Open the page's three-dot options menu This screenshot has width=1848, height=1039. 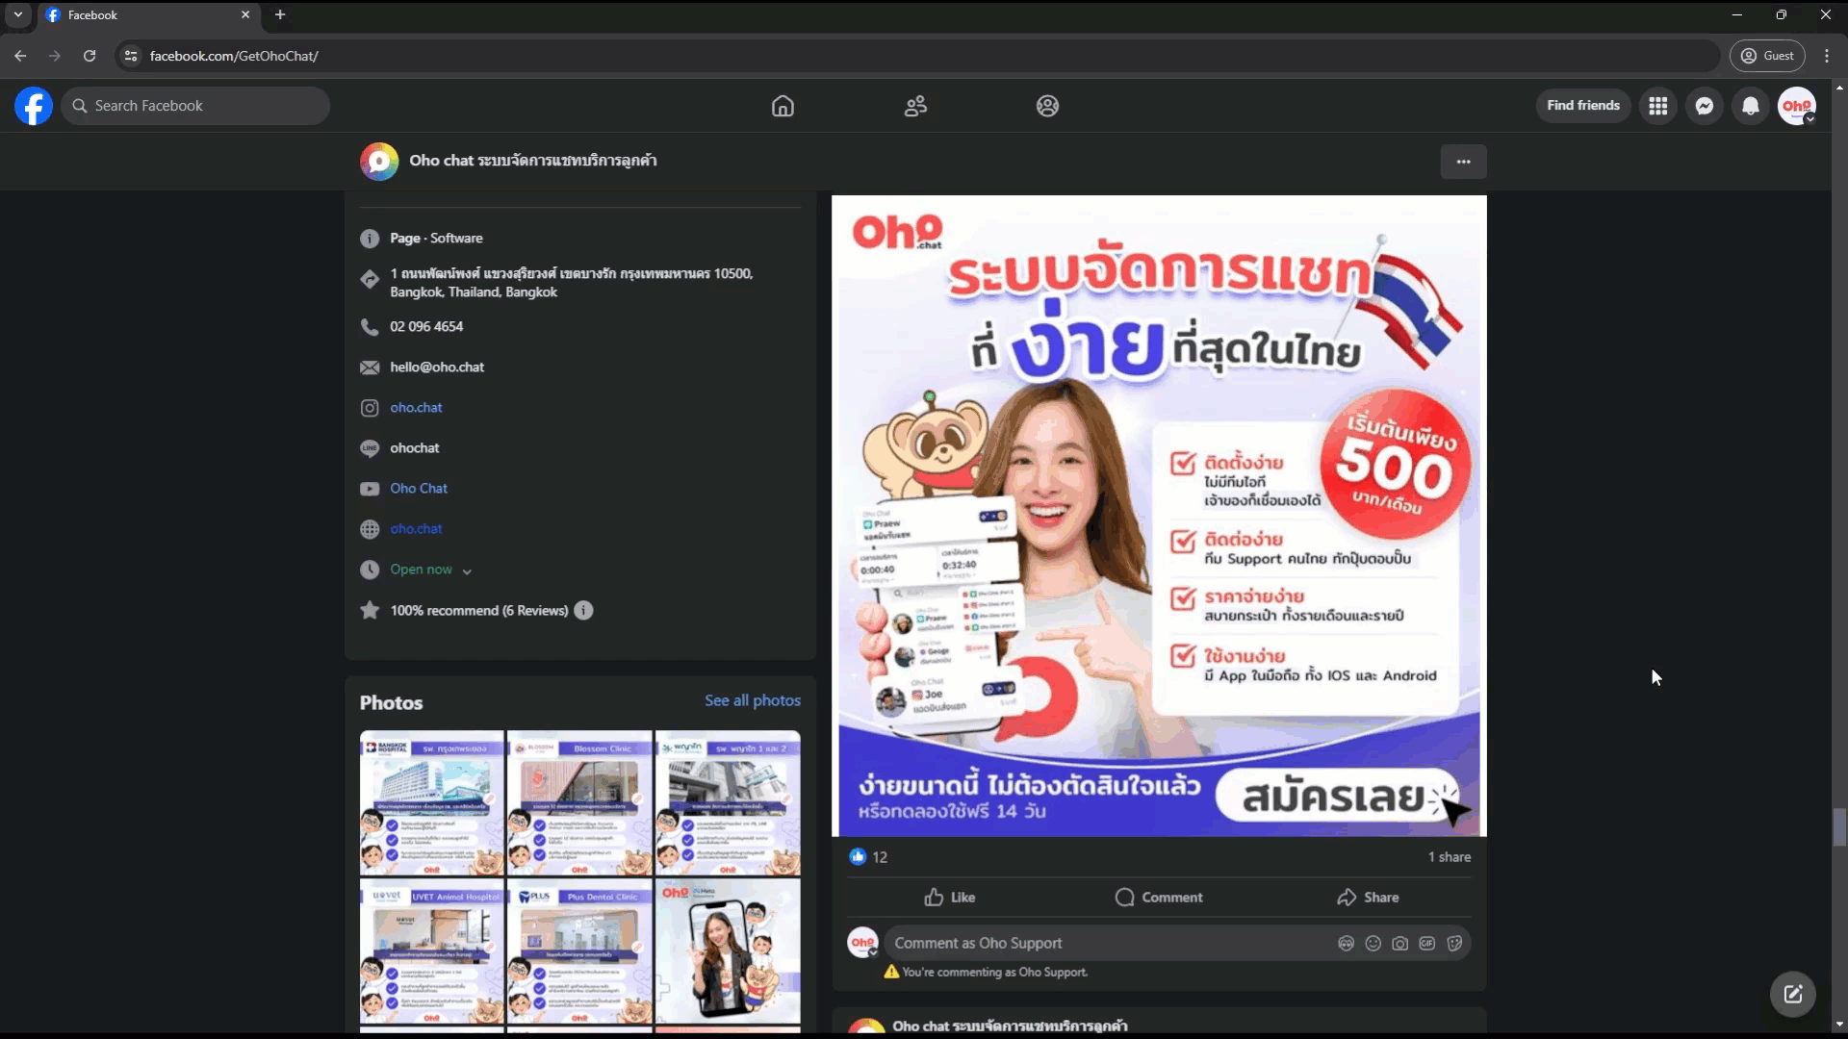click(x=1463, y=162)
